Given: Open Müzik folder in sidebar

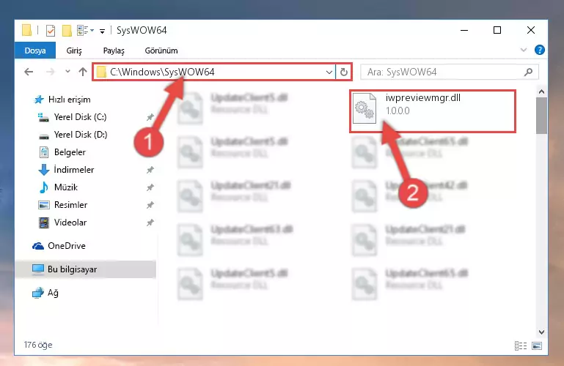Looking at the screenshot, I should pos(57,187).
